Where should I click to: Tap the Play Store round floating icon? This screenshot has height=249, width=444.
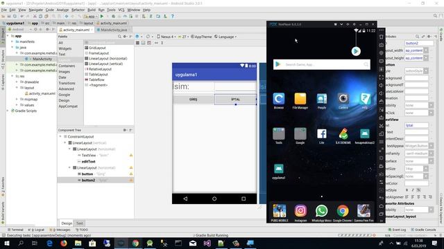coord(356,51)
